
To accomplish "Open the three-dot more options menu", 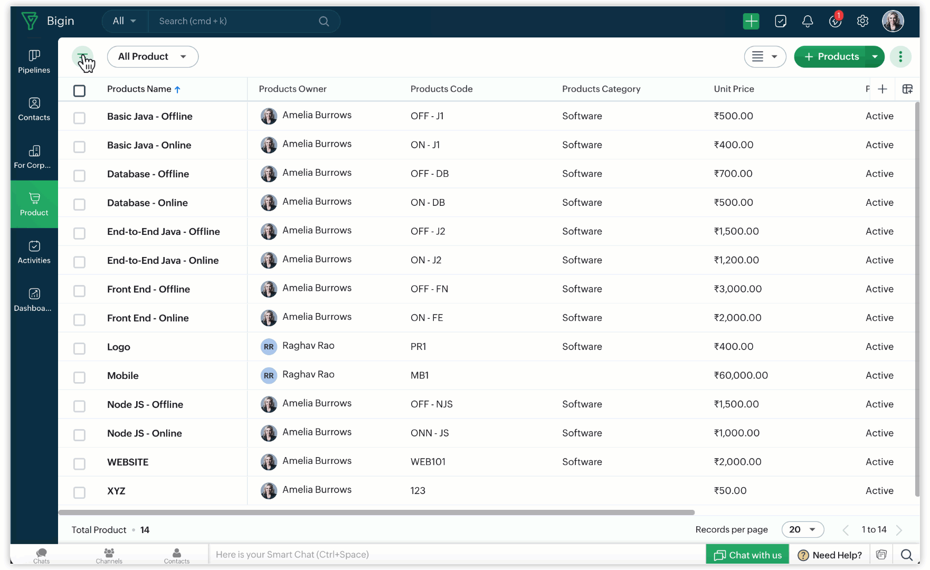I will 900,56.
